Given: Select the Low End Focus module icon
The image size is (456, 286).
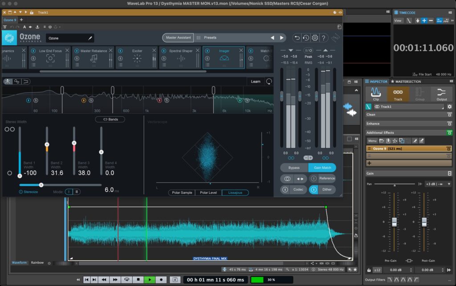Looking at the screenshot, I should click(x=50, y=58).
